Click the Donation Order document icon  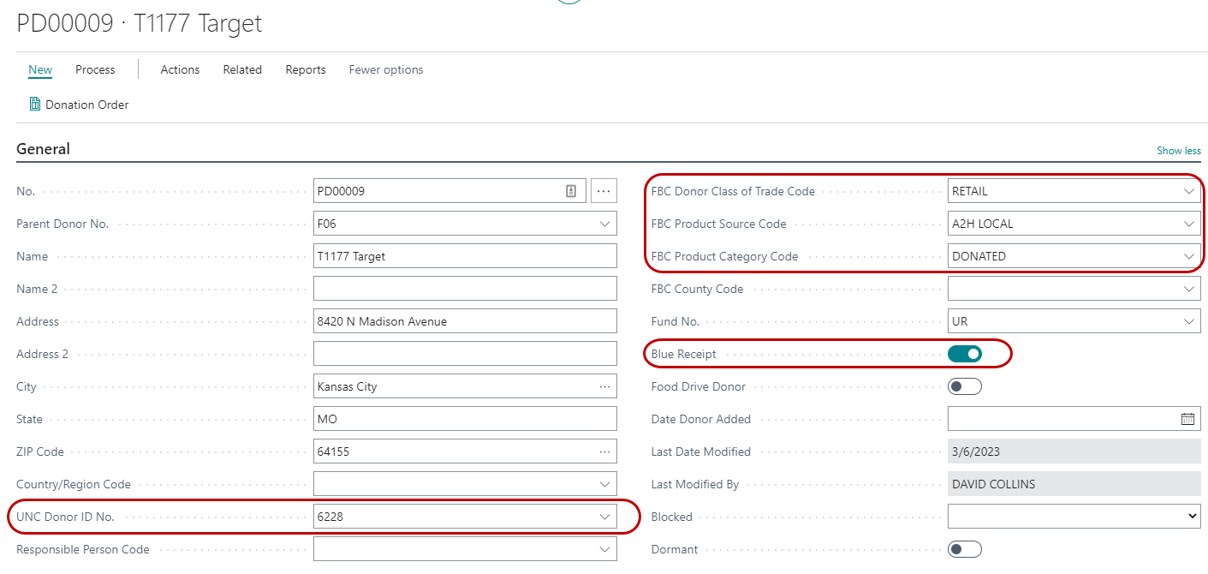(35, 105)
